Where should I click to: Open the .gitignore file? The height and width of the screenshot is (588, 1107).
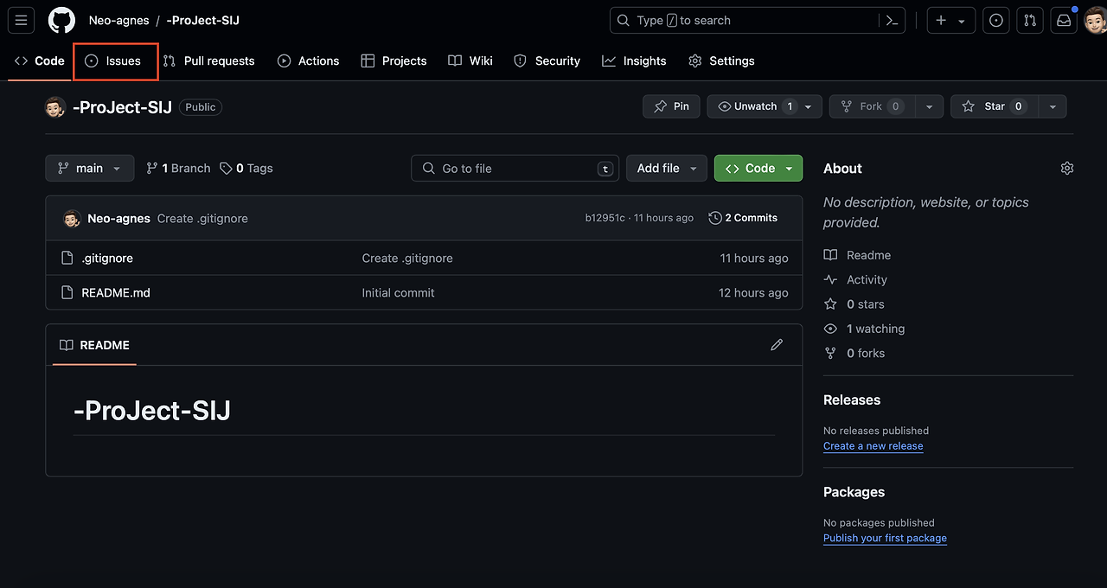107,258
